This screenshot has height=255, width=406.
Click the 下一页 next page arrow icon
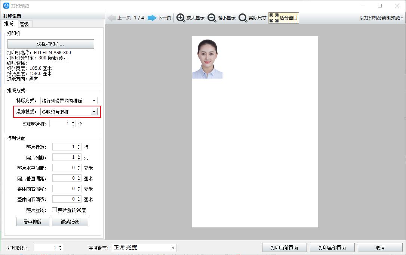coord(152,18)
